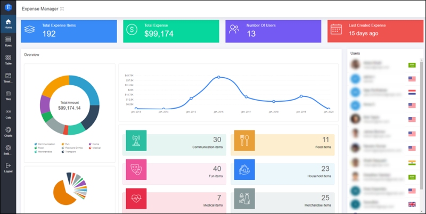
Task: Open the Rows view in sidebar
Action: tap(8, 42)
